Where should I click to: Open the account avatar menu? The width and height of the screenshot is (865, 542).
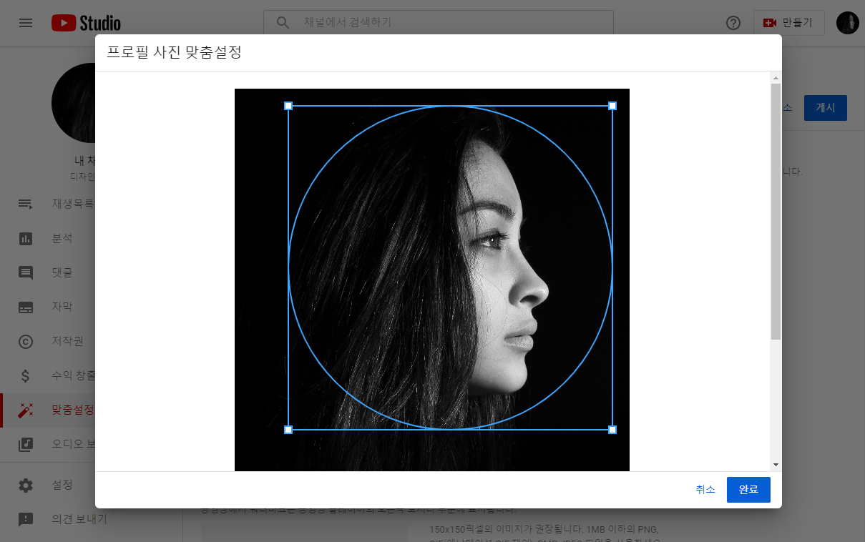[x=847, y=23]
